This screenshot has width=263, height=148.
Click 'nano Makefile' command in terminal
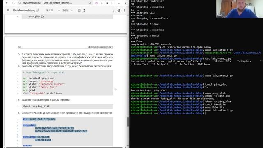pos(215,107)
